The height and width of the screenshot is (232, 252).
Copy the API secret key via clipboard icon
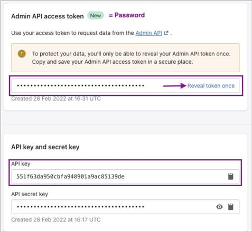point(230,207)
